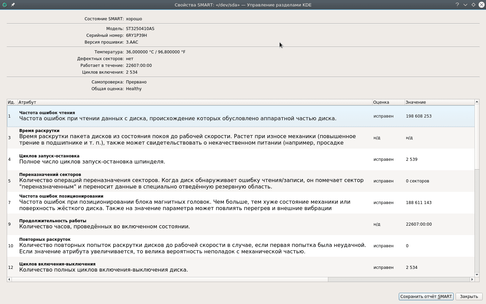Click the Ид. column header
486x304 pixels.
pos(12,102)
